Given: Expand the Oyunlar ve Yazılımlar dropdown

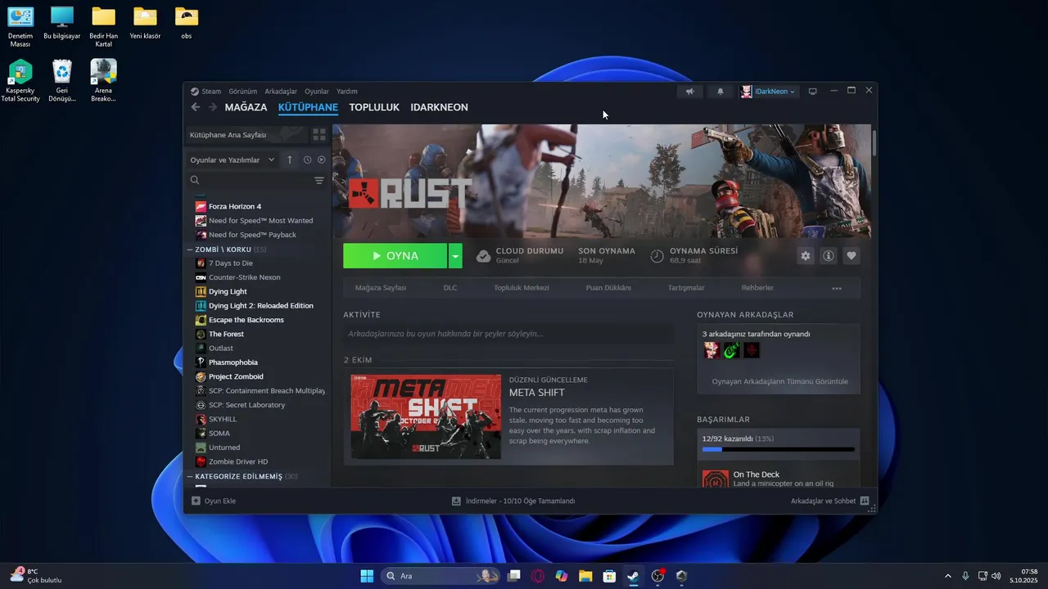Looking at the screenshot, I should click(x=233, y=160).
